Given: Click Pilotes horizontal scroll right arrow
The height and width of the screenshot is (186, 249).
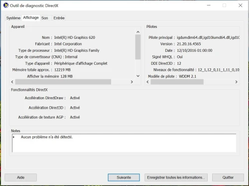Looking at the screenshot, I should 236,82.
